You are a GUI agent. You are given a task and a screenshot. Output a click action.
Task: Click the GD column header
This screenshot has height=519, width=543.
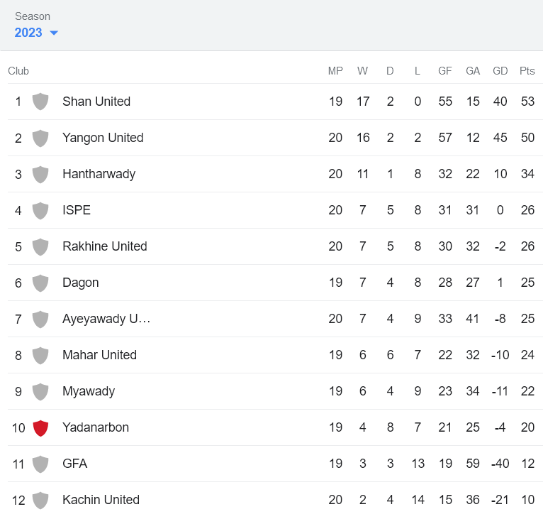pyautogui.click(x=500, y=71)
